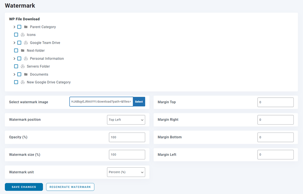The width and height of the screenshot is (303, 194).
Task: Click the folder icon beside Documents
Action: click(26, 74)
